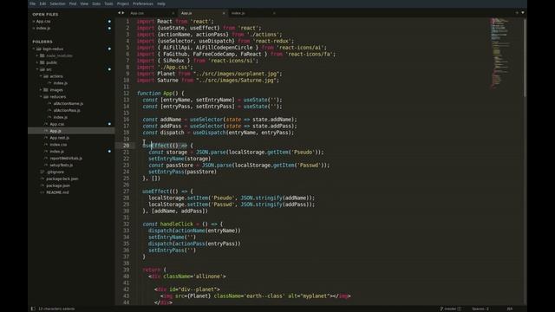This screenshot has width=555, height=312.
Task: Open the tab list dropdown at top right
Action: pos(523,13)
